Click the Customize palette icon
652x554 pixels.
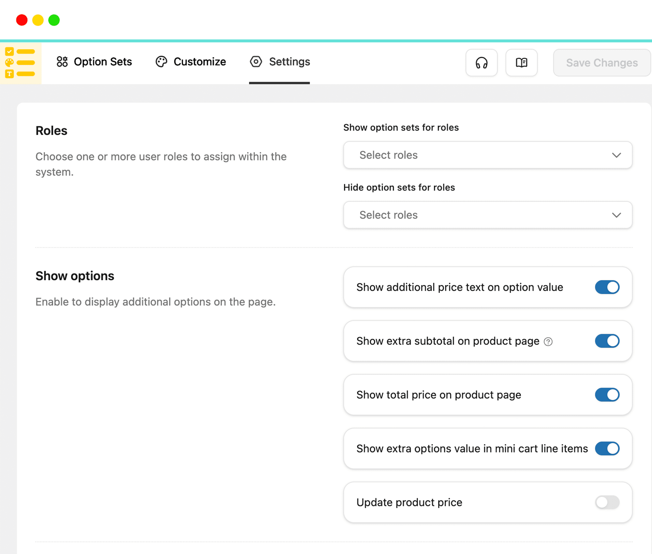[x=161, y=62]
